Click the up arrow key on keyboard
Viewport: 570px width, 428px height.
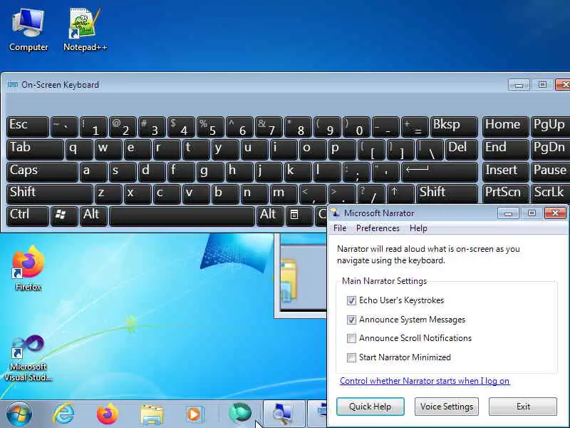pos(400,193)
